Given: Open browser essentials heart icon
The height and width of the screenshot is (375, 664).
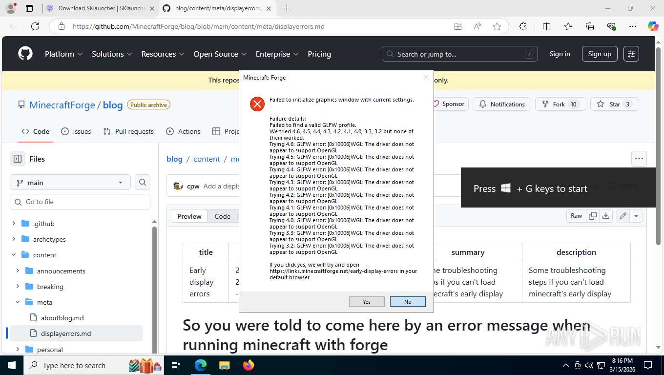Looking at the screenshot, I should coord(611,26).
